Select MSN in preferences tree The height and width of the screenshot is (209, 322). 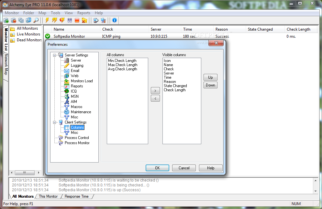click(74, 96)
